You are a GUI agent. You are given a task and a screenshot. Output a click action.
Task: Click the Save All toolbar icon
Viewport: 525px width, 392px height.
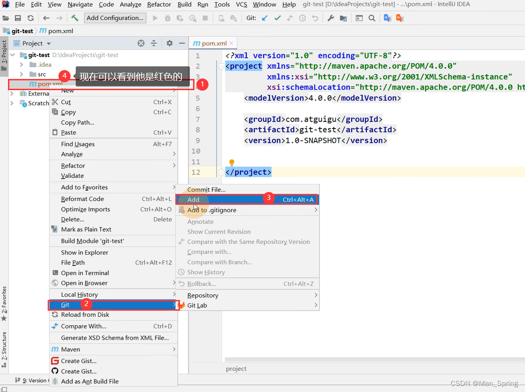click(18, 18)
